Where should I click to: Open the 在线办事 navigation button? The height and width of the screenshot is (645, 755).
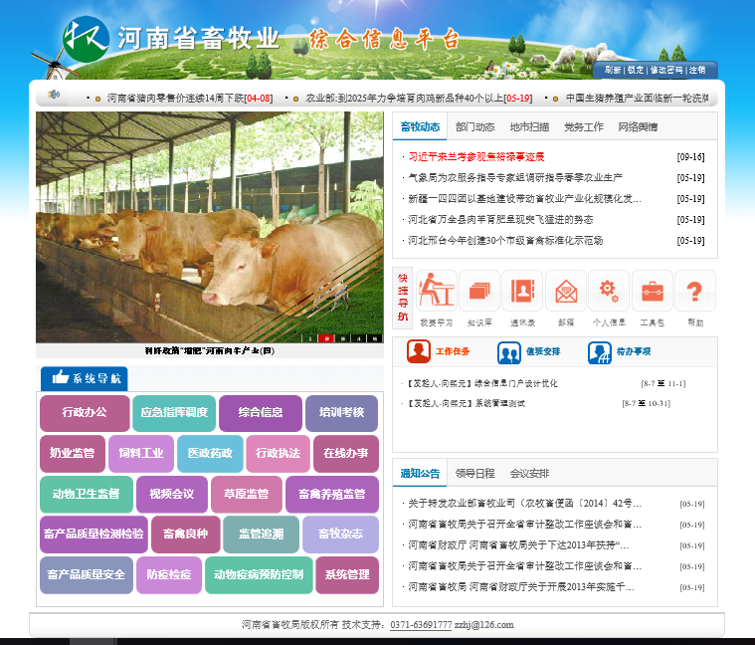[x=346, y=453]
